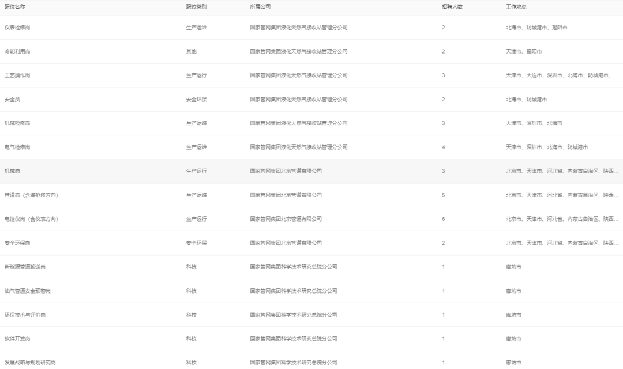Image resolution: width=623 pixels, height=369 pixels.
Task: Click the 职位名称 column header
Action: 14,7
